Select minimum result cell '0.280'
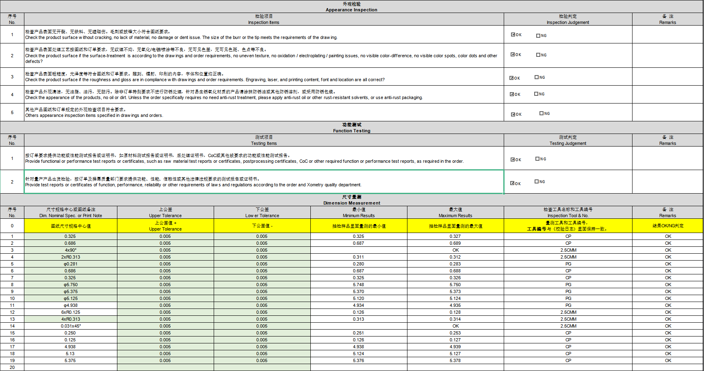This screenshot has height=371, width=704. click(x=359, y=264)
